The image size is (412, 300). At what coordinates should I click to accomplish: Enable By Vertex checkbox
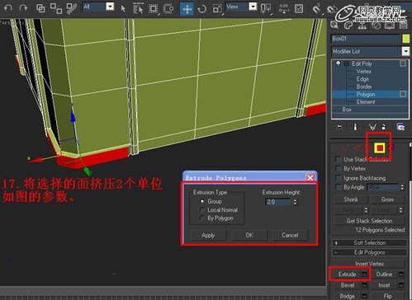pos(338,168)
